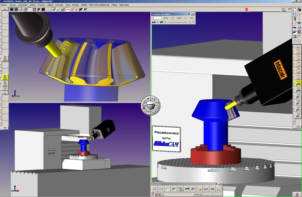This screenshot has height=197, width=302.
Task: Click the fast-forward simulation button
Action: (x=192, y=18)
